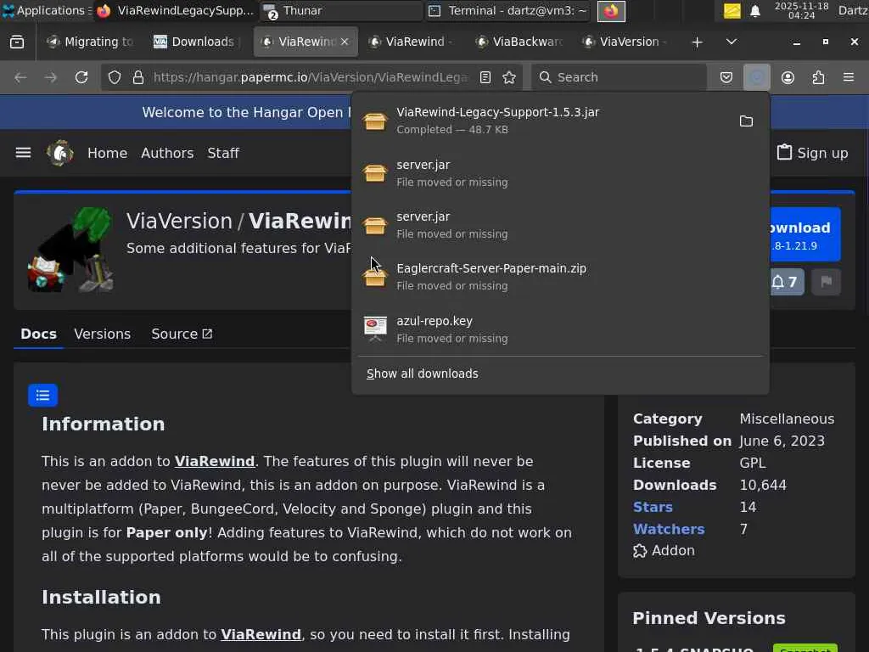The width and height of the screenshot is (869, 652).
Task: Click the notification bell in system tray
Action: tap(754, 11)
